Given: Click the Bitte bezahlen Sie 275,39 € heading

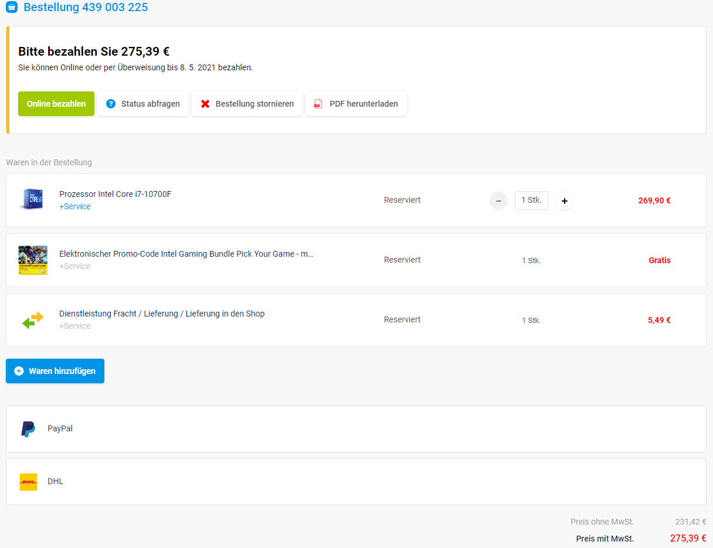Looking at the screenshot, I should point(94,52).
